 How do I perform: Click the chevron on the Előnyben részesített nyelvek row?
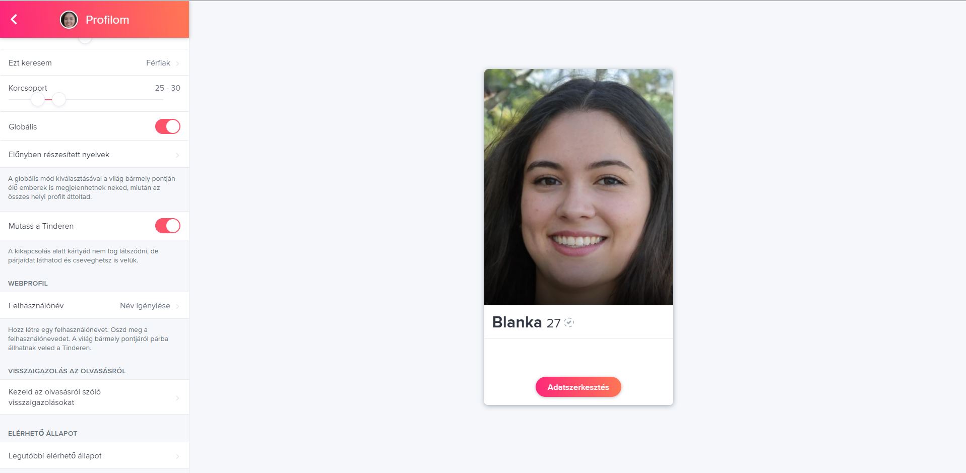[x=177, y=155]
